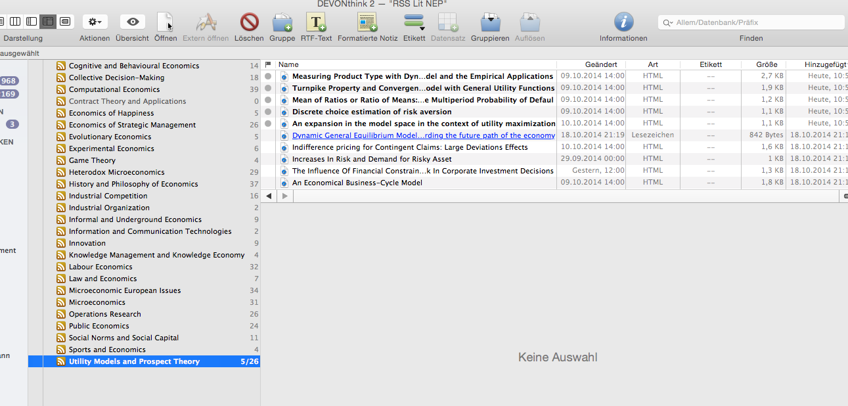Viewport: 848px width, 406px height.
Task: Add a Formatierte Notiz
Action: coord(367,23)
